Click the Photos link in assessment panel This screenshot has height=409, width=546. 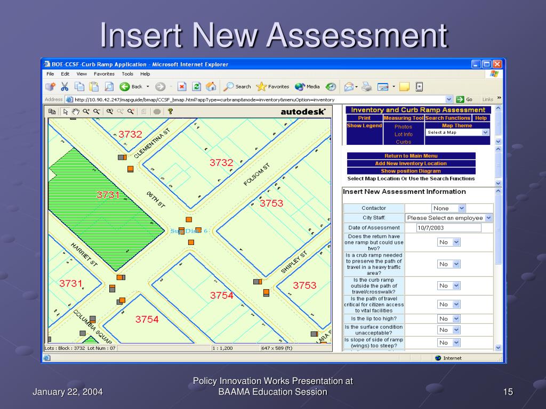point(403,127)
